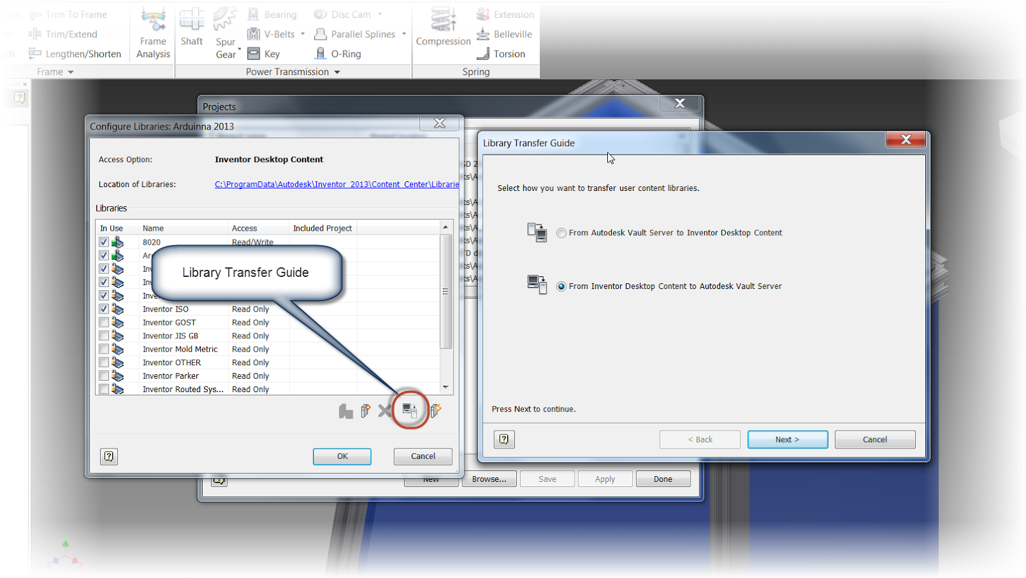The height and width of the screenshot is (578, 1026).
Task: Open the O-Ring generator
Action: pyautogui.click(x=338, y=54)
